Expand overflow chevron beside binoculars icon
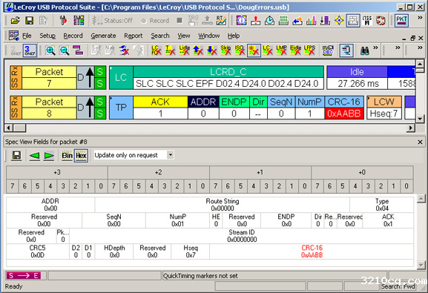Viewport: 428px width, 293px height. click(x=375, y=47)
